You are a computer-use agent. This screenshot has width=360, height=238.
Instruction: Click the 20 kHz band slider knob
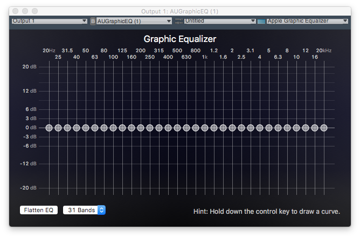pyautogui.click(x=323, y=128)
